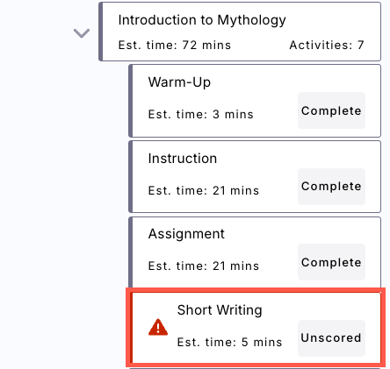Image resolution: width=390 pixels, height=369 pixels.
Task: Open the Short Writing activity
Action: click(256, 328)
